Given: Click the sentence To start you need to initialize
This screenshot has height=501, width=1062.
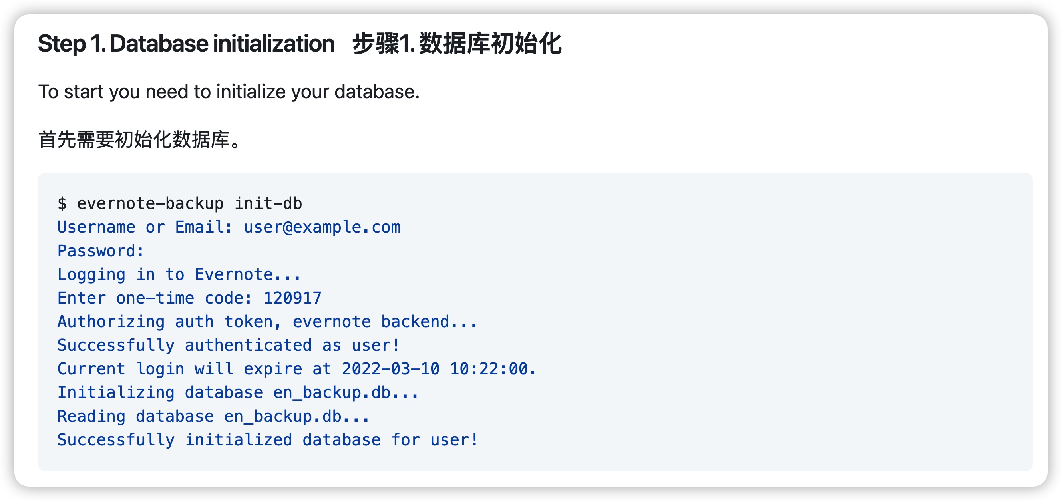Looking at the screenshot, I should tap(229, 92).
